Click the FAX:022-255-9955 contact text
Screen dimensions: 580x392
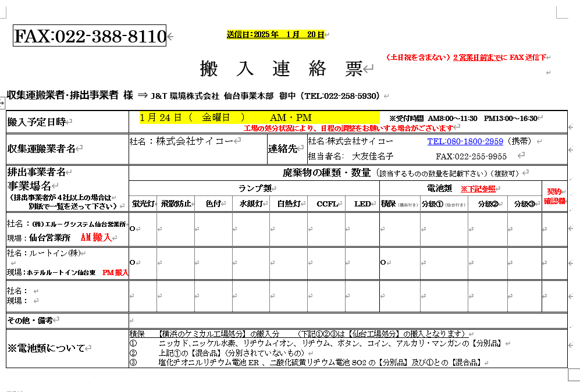click(471, 156)
